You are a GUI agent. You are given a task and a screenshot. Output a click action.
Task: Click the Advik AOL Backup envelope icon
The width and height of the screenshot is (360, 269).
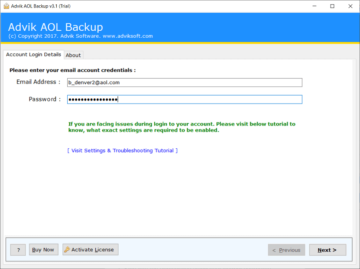click(6, 6)
